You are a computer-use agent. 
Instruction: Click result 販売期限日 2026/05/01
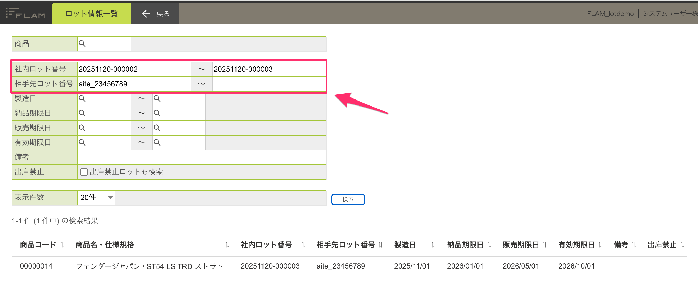[x=520, y=266]
